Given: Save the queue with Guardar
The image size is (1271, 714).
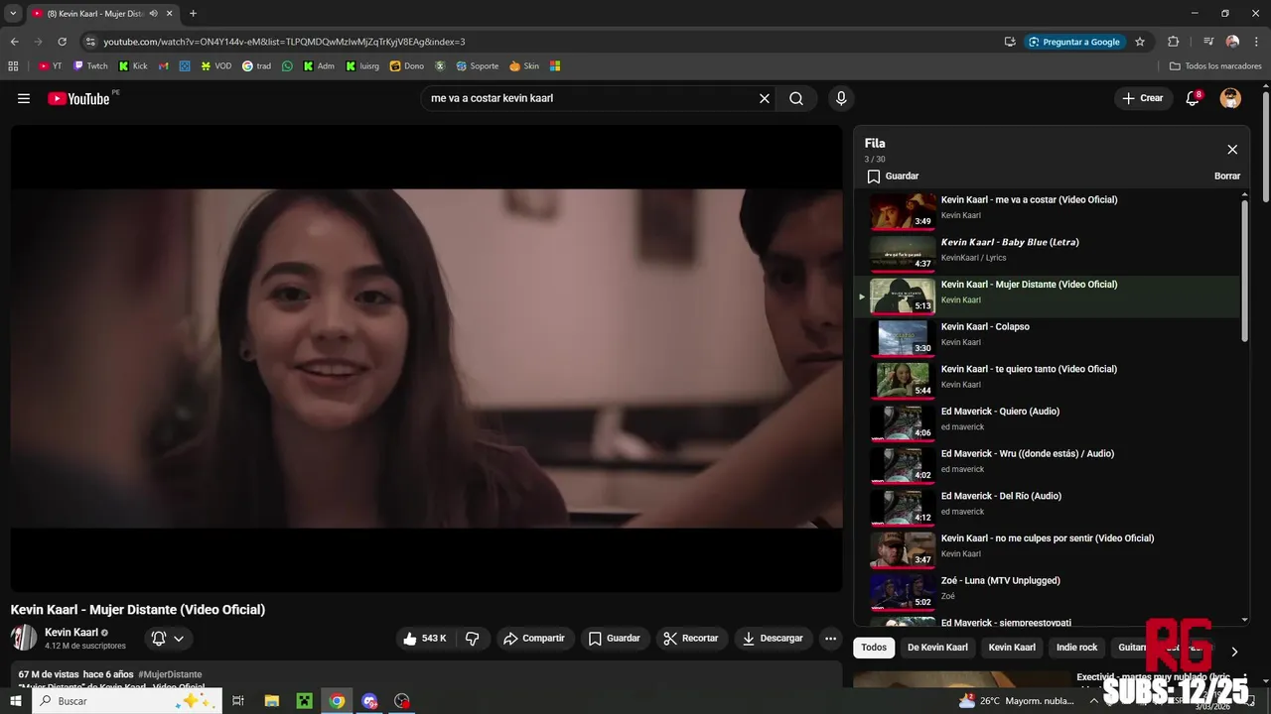Looking at the screenshot, I should point(893,177).
